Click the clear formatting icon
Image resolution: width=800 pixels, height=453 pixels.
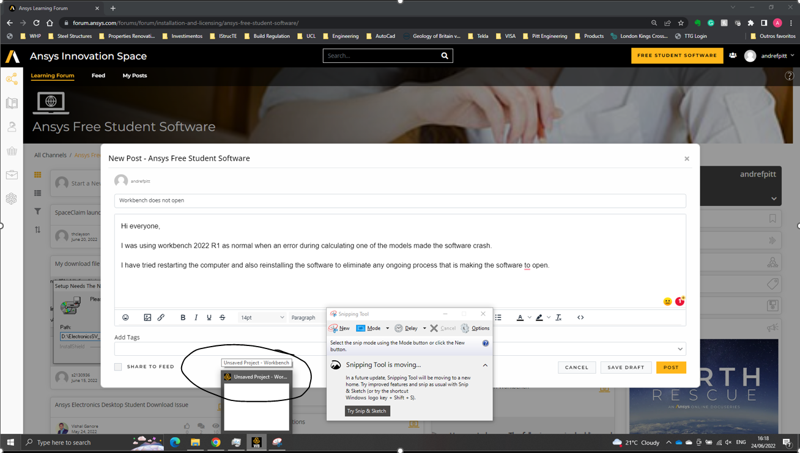[558, 318]
